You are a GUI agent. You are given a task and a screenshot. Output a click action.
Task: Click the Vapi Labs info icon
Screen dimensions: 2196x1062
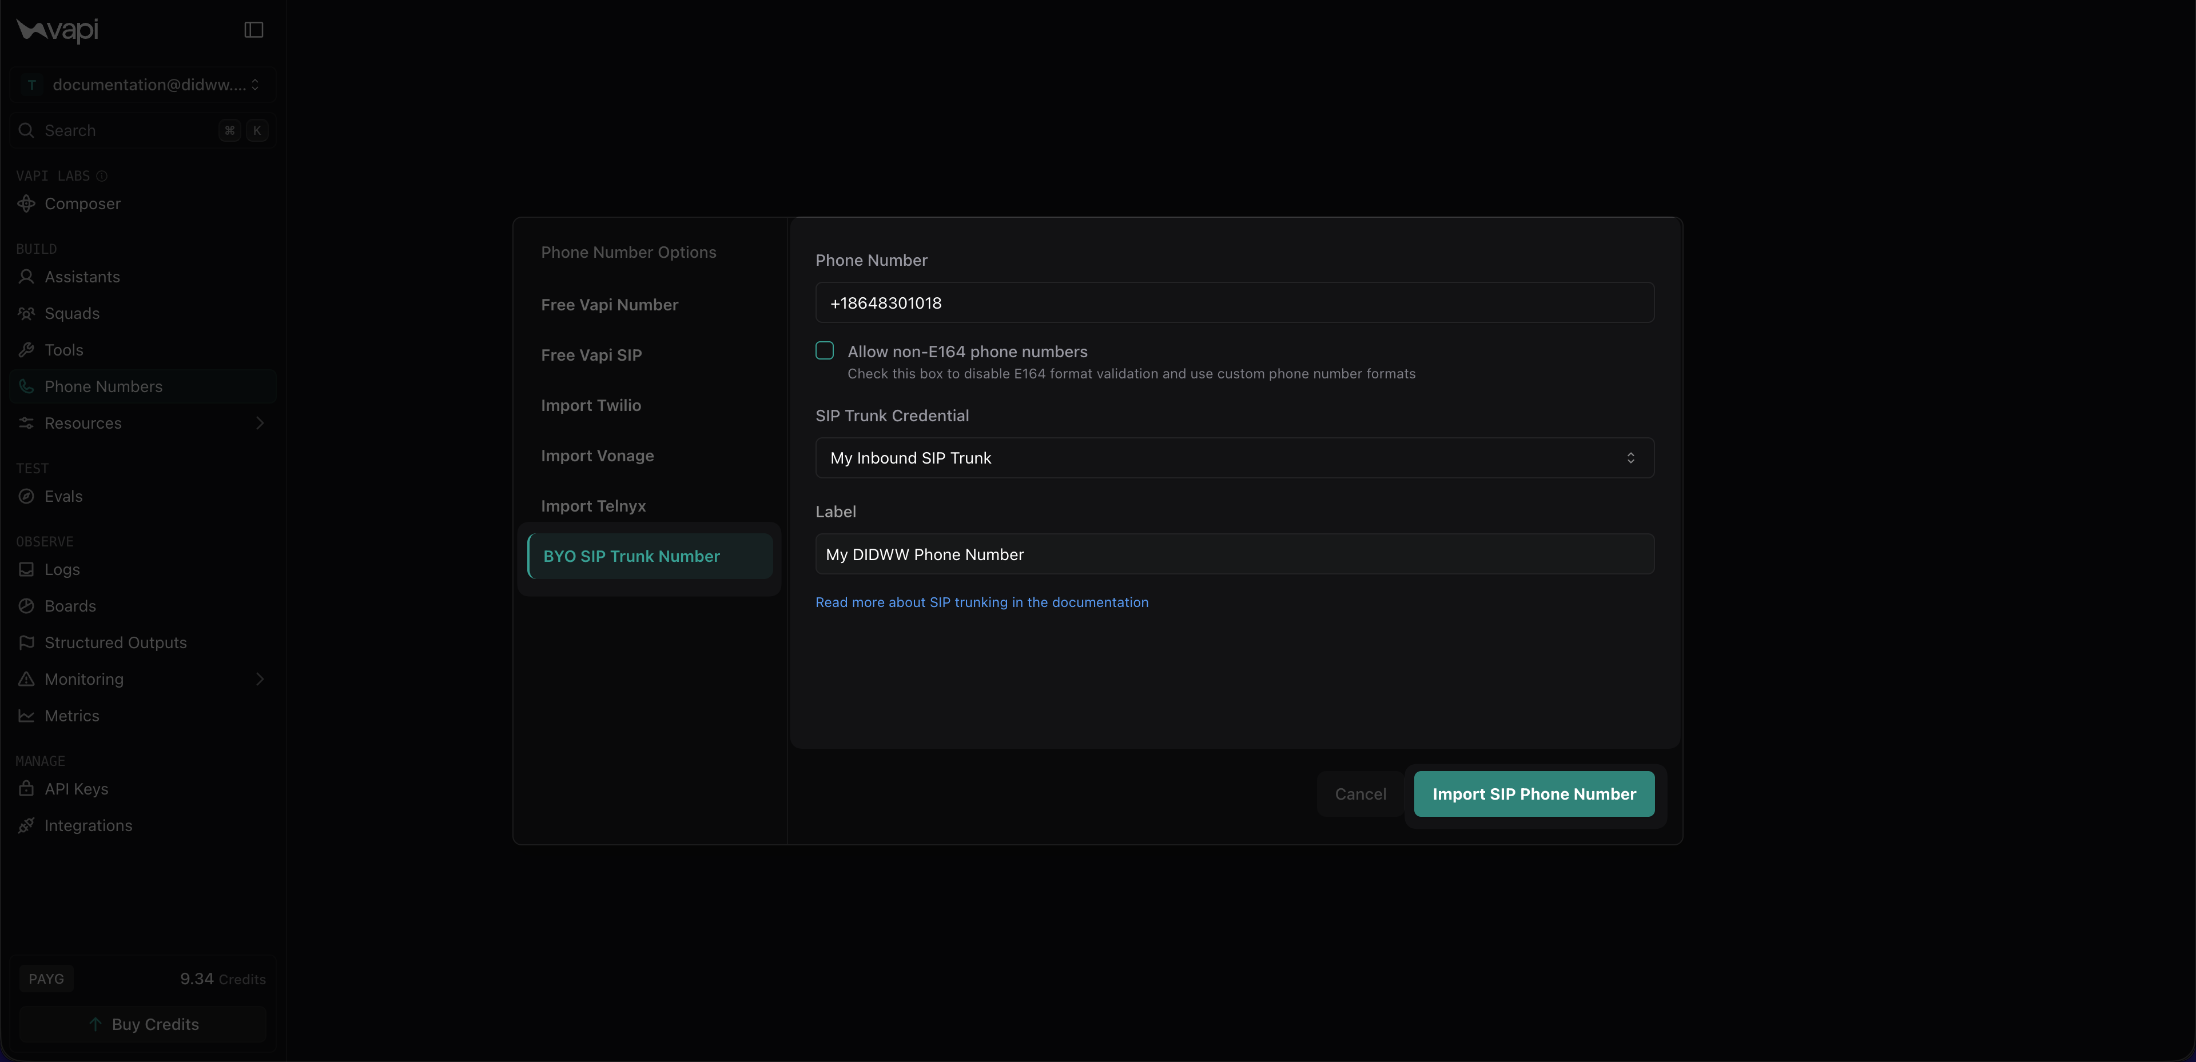click(x=101, y=177)
